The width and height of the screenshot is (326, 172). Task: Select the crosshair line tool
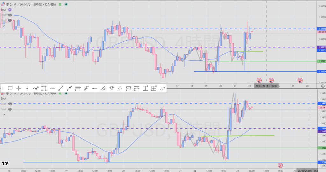[19, 88]
